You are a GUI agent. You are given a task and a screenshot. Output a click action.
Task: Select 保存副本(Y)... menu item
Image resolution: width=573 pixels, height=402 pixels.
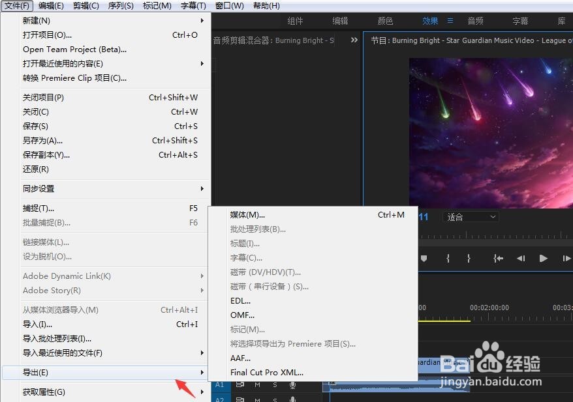point(106,154)
